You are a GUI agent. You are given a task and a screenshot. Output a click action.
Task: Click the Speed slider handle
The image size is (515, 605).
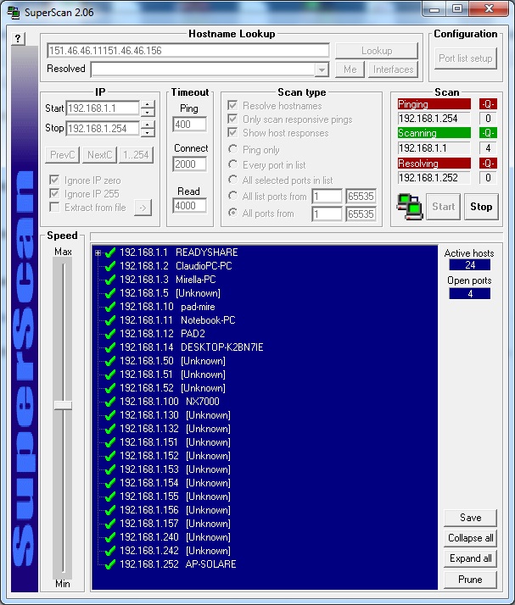(x=63, y=405)
